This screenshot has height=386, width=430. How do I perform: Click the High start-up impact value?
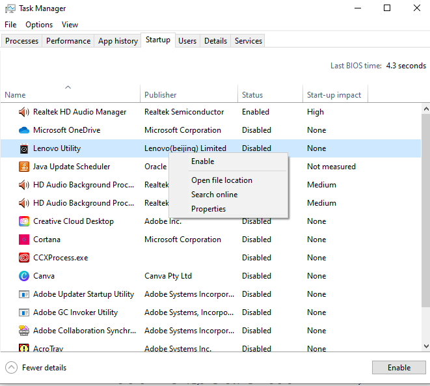316,112
